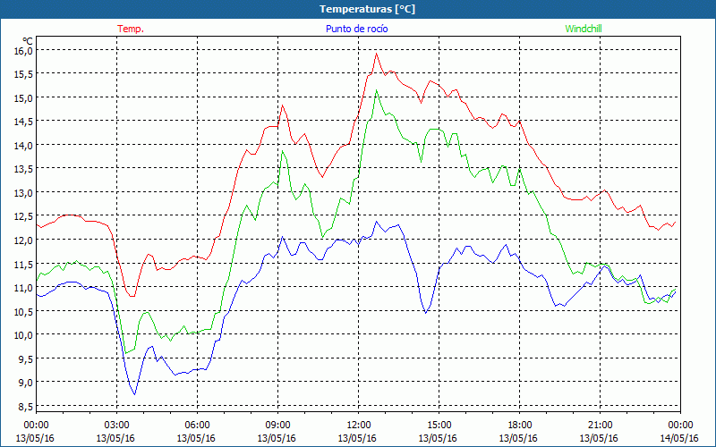Click the '°C' unit label above the y-axis
Image resolution: width=716 pixels, height=447 pixels.
point(28,41)
